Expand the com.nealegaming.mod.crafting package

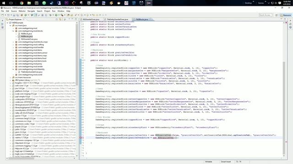point(13,45)
